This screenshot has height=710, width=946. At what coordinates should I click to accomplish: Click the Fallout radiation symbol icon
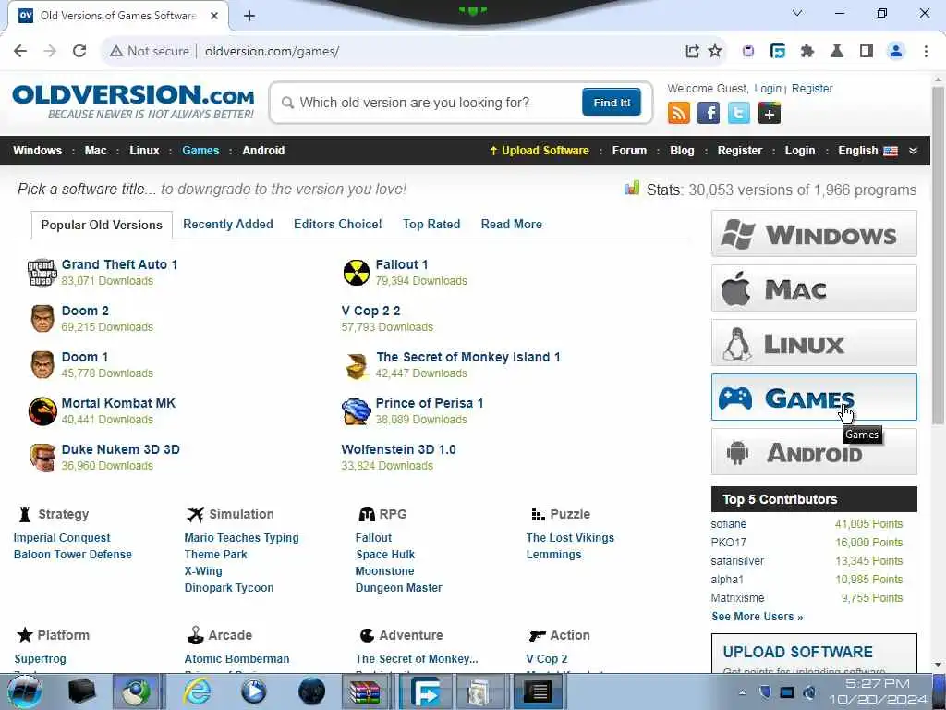pos(356,273)
